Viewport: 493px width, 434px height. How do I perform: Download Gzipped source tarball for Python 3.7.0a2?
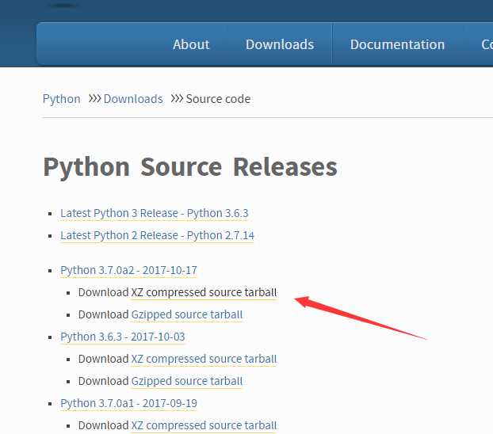(x=187, y=314)
